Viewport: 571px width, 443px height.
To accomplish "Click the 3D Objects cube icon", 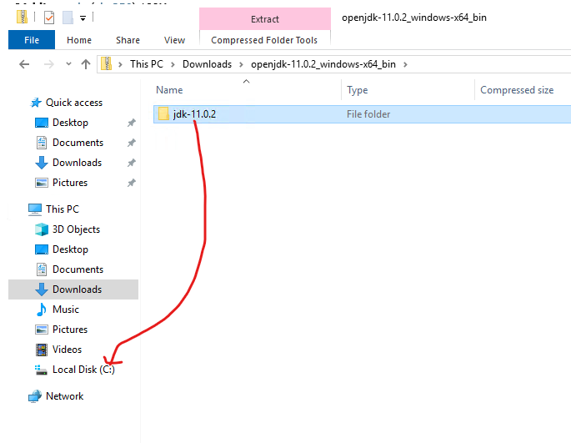I will click(42, 229).
